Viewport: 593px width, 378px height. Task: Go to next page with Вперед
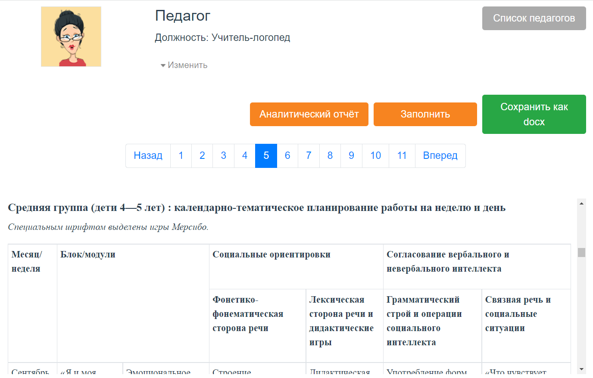click(440, 155)
